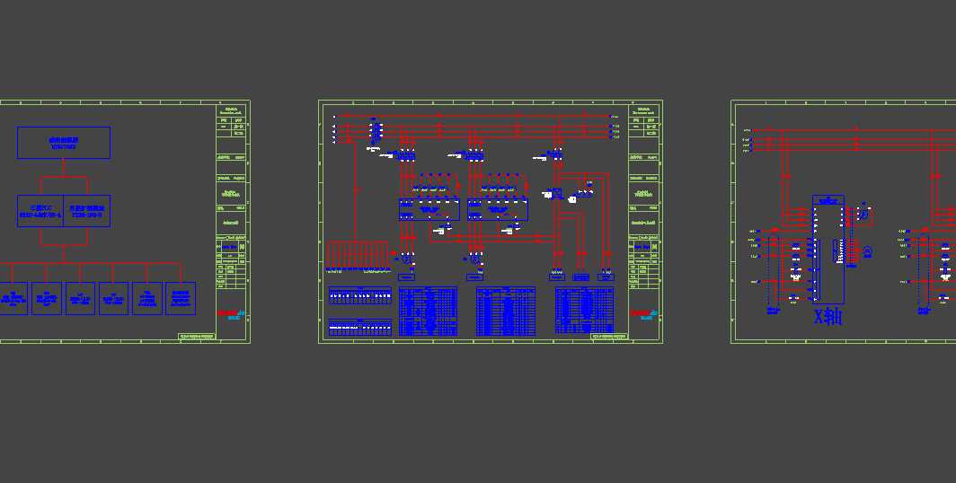Image resolution: width=956 pixels, height=483 pixels.
Task: Select rightmost bottom block of left hierarchy diagram
Action: pos(181,298)
